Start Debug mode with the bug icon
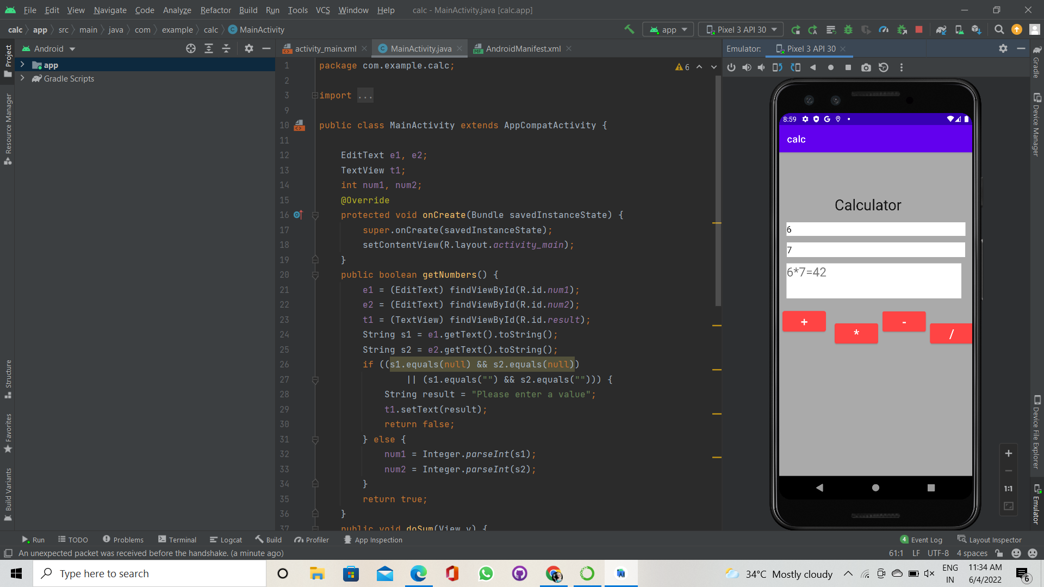This screenshot has width=1044, height=587. click(x=849, y=29)
